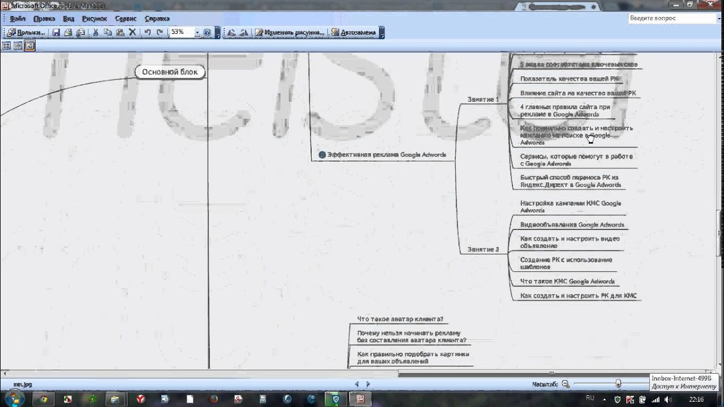
Task: Click 'Эффективная реклама Google Adwords' text
Action: coord(386,154)
